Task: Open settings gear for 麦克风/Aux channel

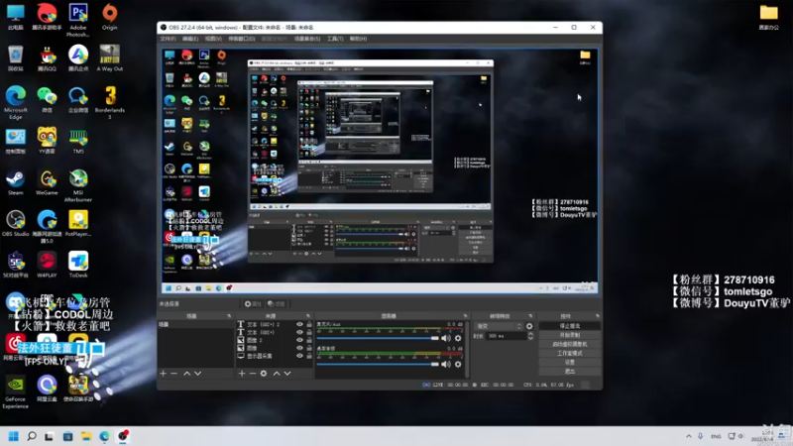Action: pyautogui.click(x=458, y=338)
